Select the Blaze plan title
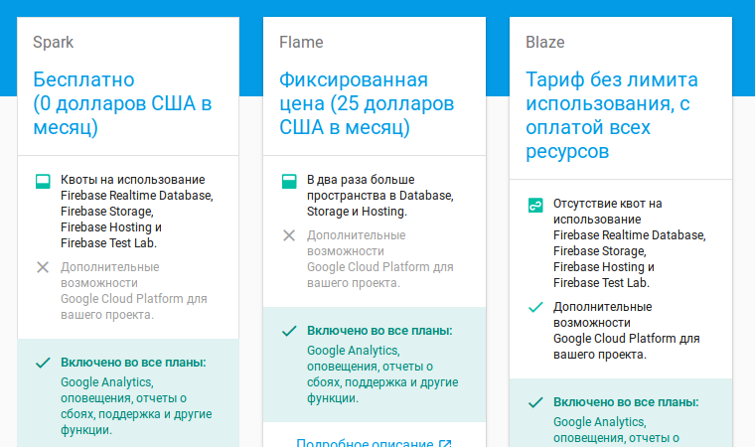The image size is (755, 447). 544,43
